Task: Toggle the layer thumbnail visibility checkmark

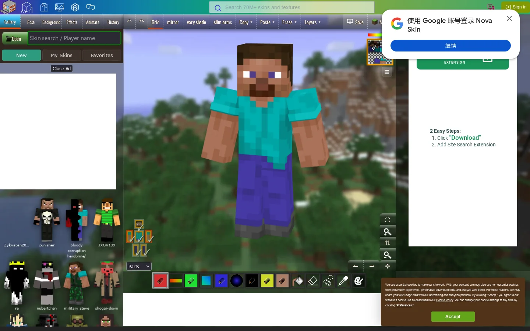Action: [x=374, y=47]
